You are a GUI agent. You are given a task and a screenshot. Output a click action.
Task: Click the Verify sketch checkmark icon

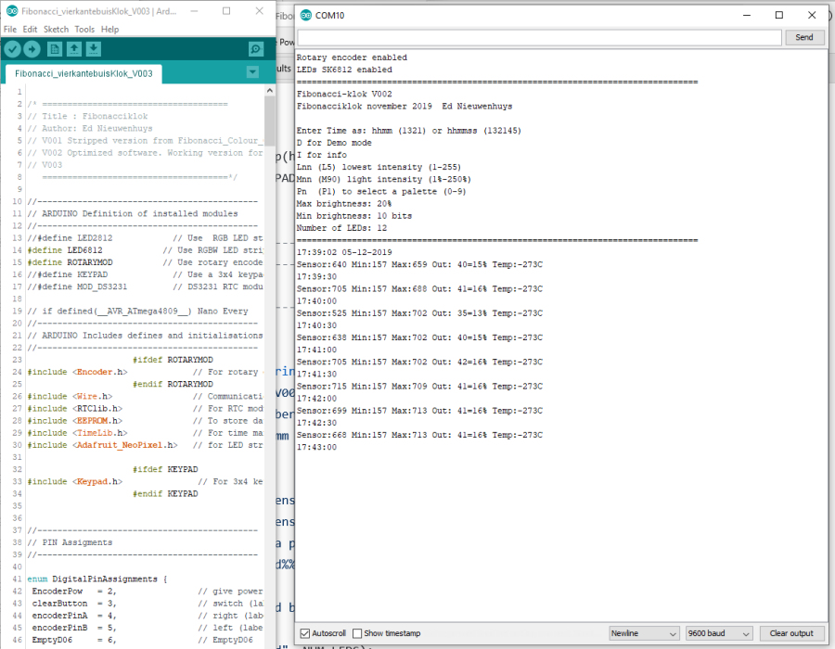(x=12, y=49)
